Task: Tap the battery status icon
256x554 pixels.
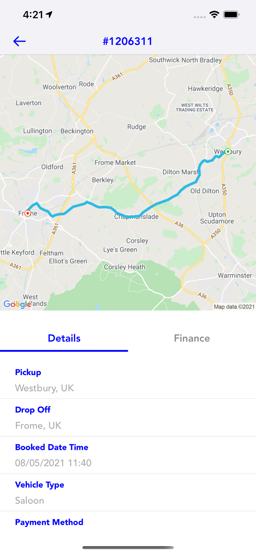Action: (232, 14)
